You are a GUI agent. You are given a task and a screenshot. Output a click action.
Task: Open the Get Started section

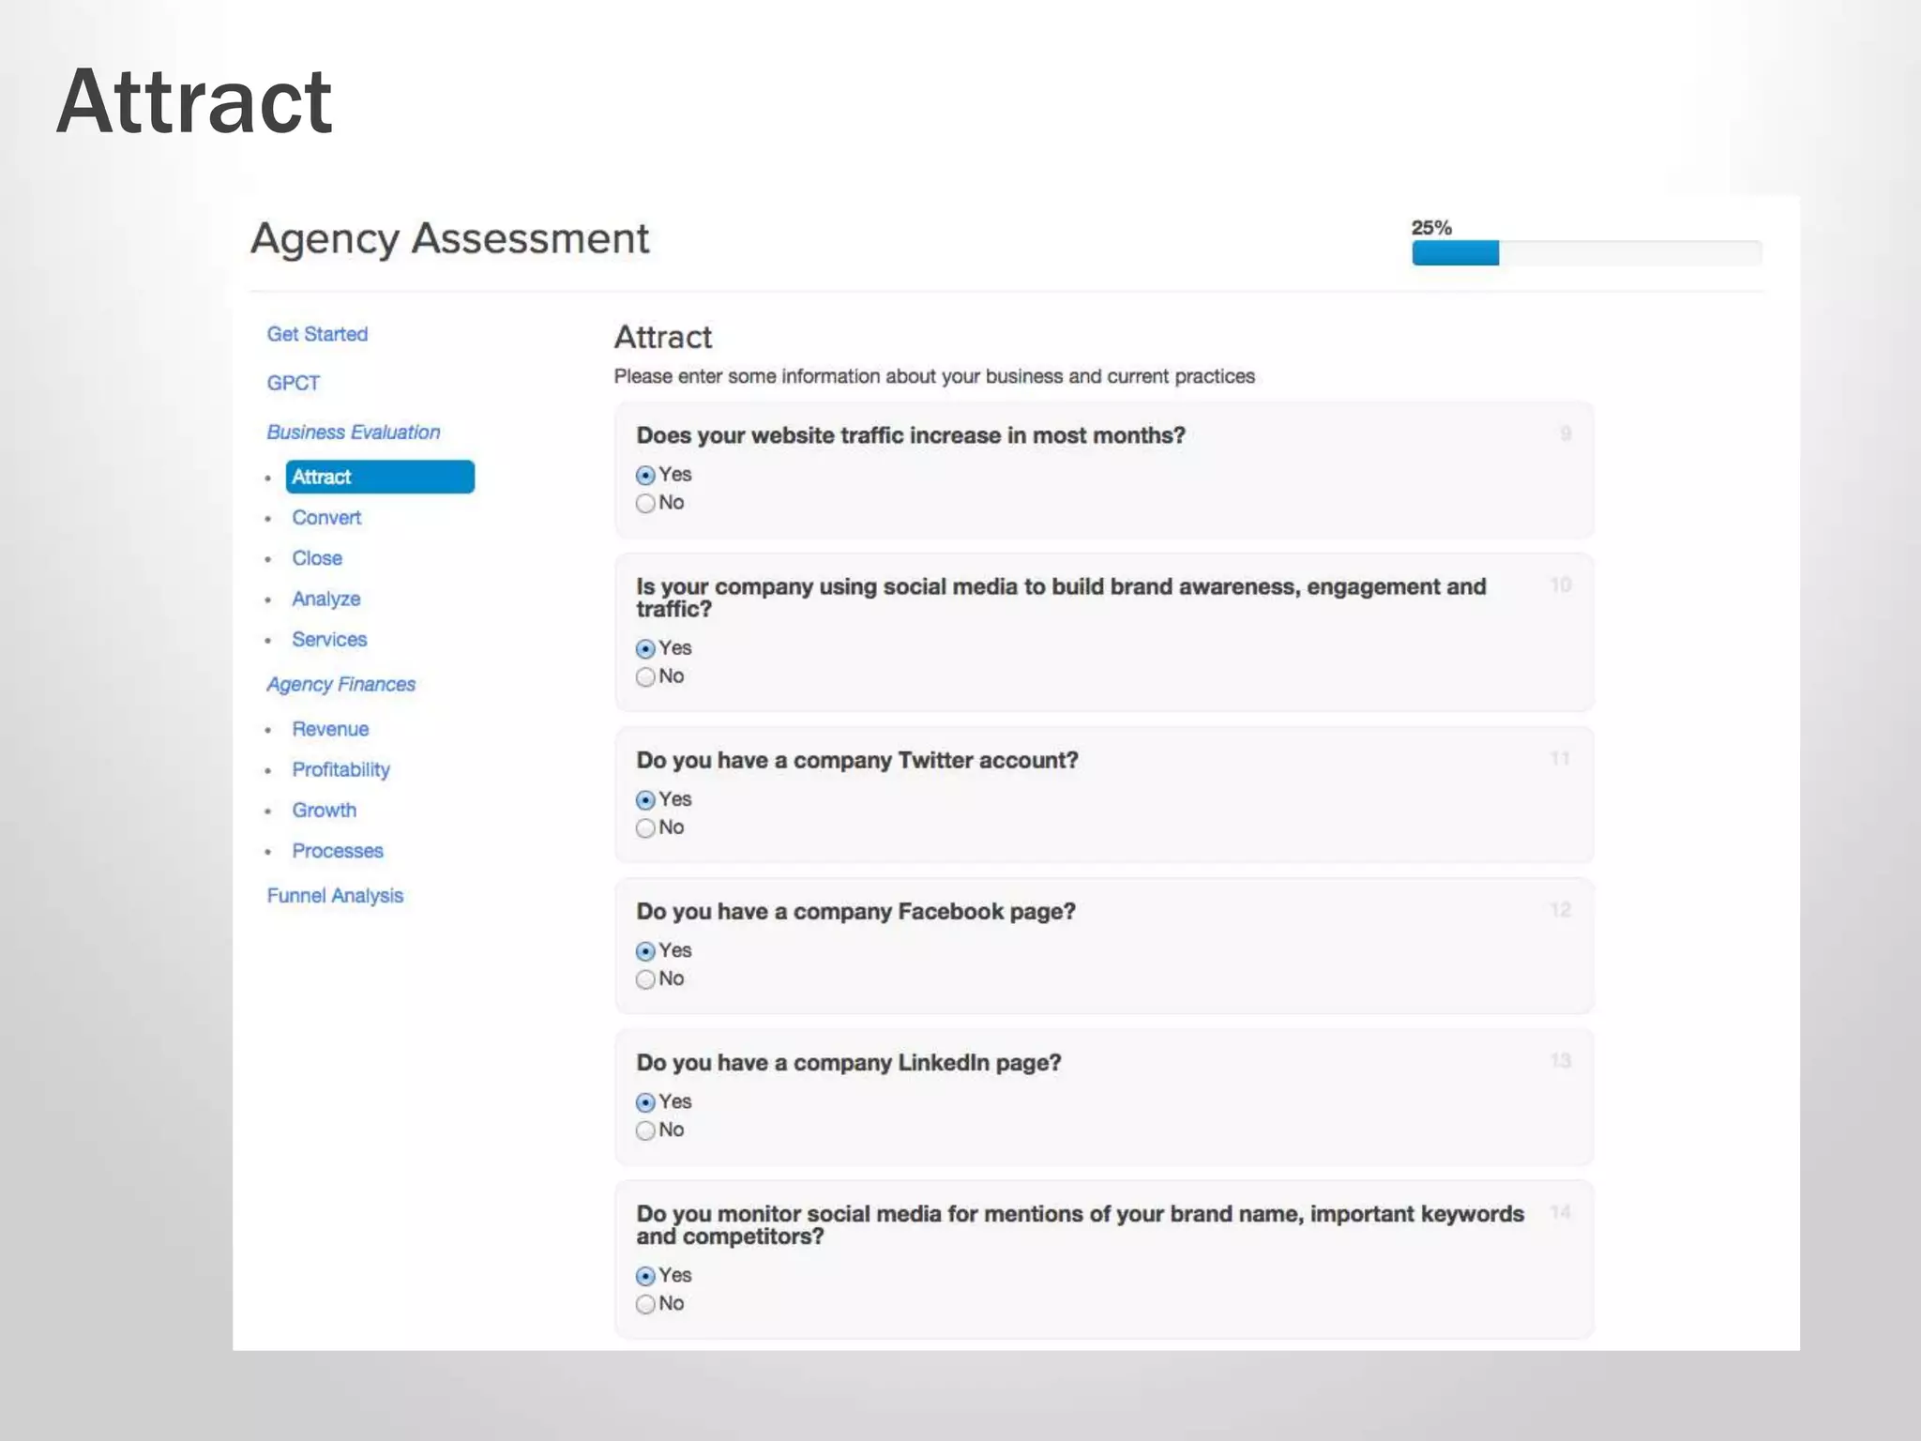click(317, 334)
